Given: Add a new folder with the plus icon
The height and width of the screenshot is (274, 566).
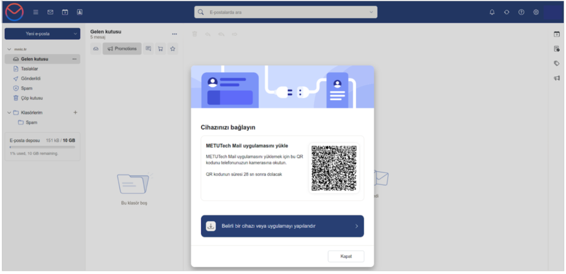Looking at the screenshot, I should click(x=76, y=113).
